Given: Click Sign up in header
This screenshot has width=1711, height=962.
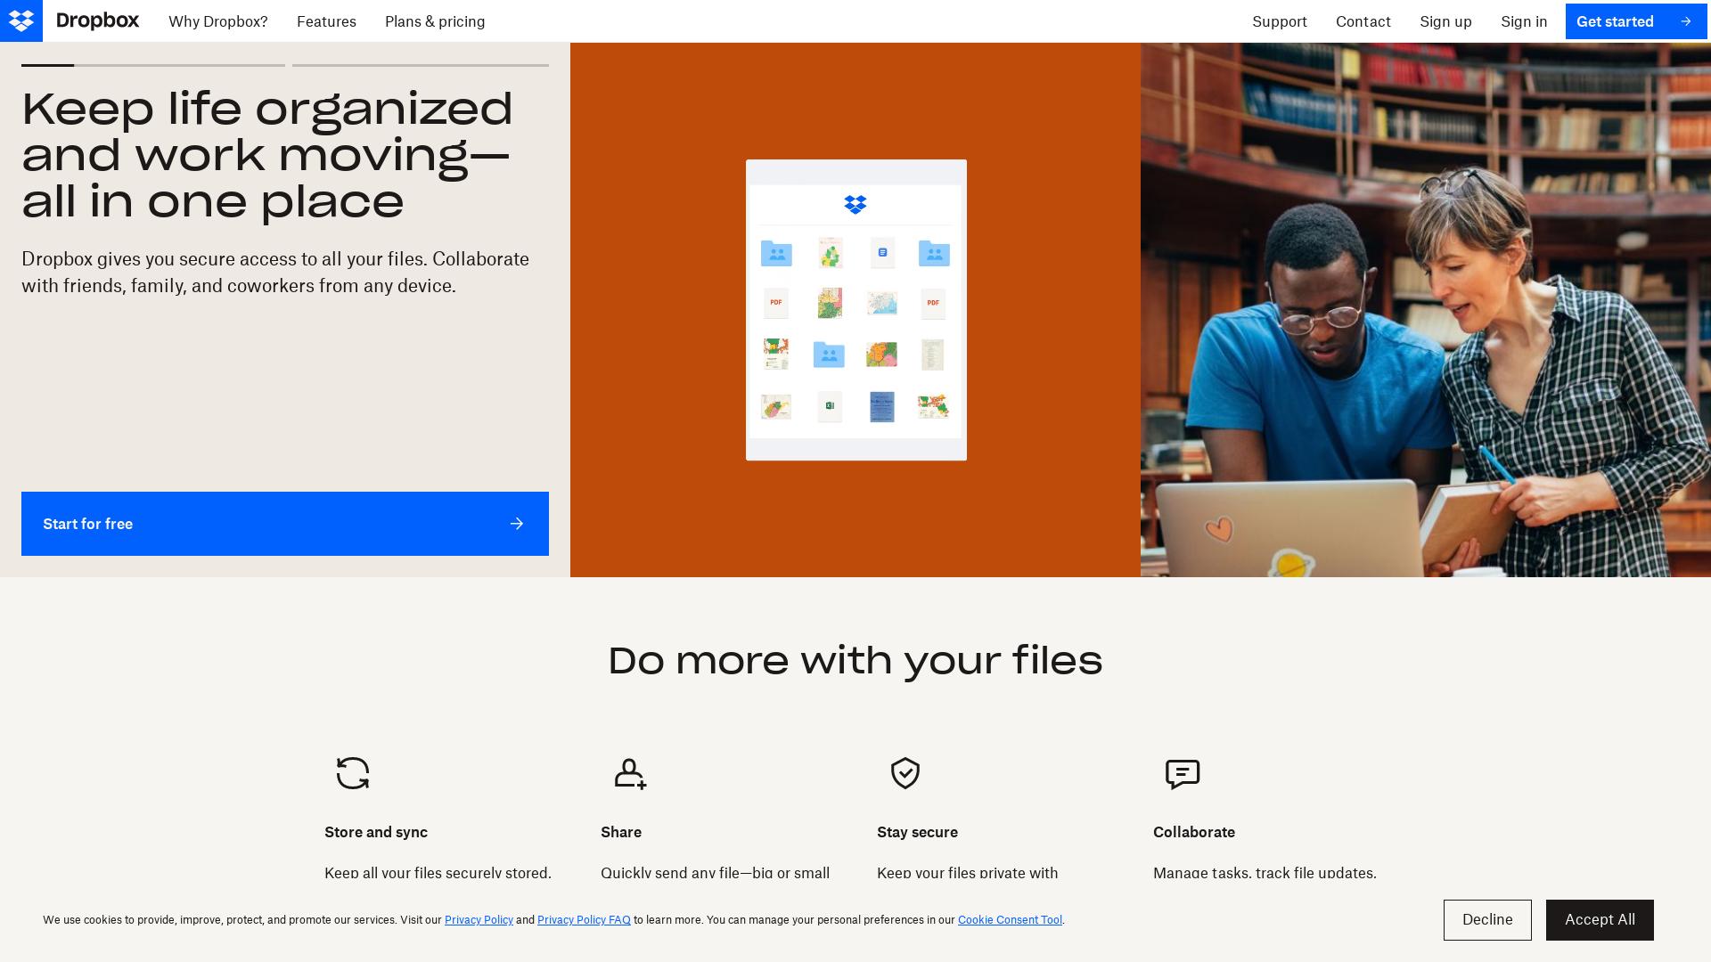Looking at the screenshot, I should pyautogui.click(x=1445, y=21).
